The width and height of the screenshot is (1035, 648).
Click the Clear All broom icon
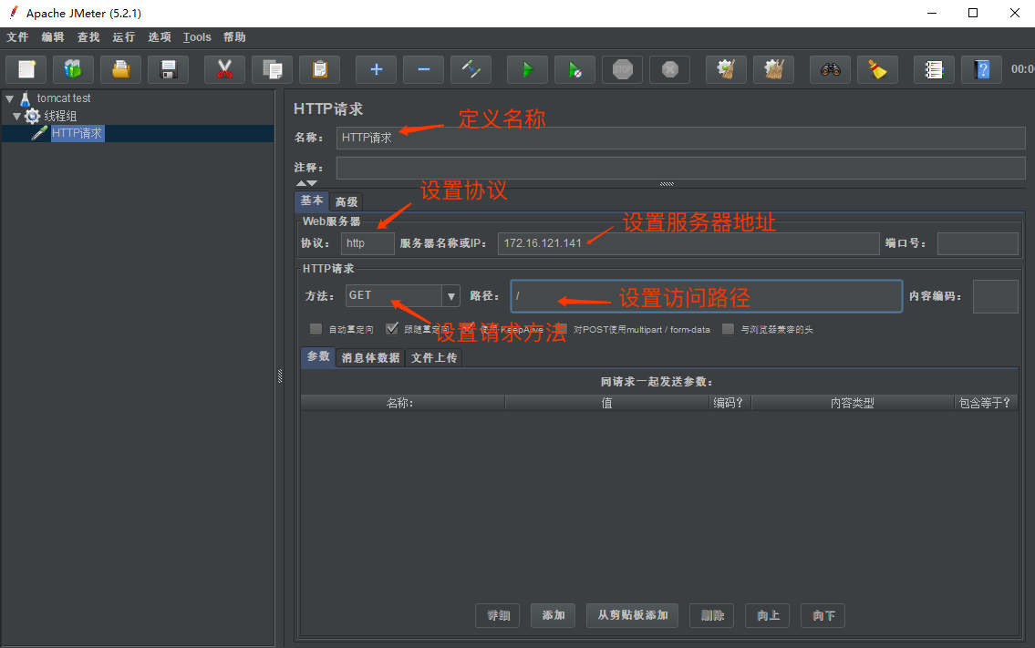[x=877, y=69]
